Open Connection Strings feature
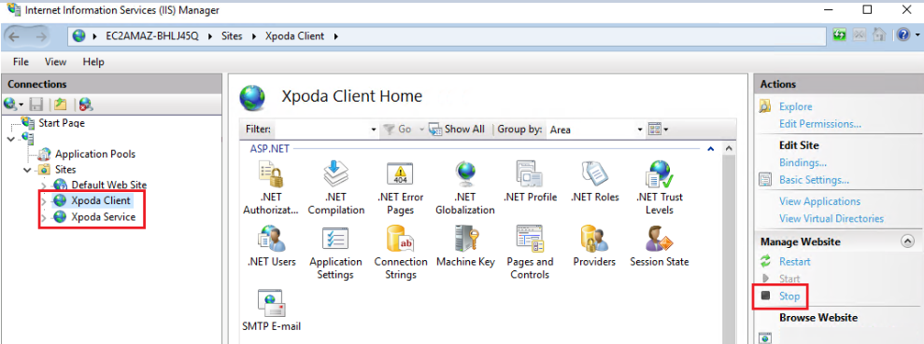The image size is (924, 344). point(400,253)
